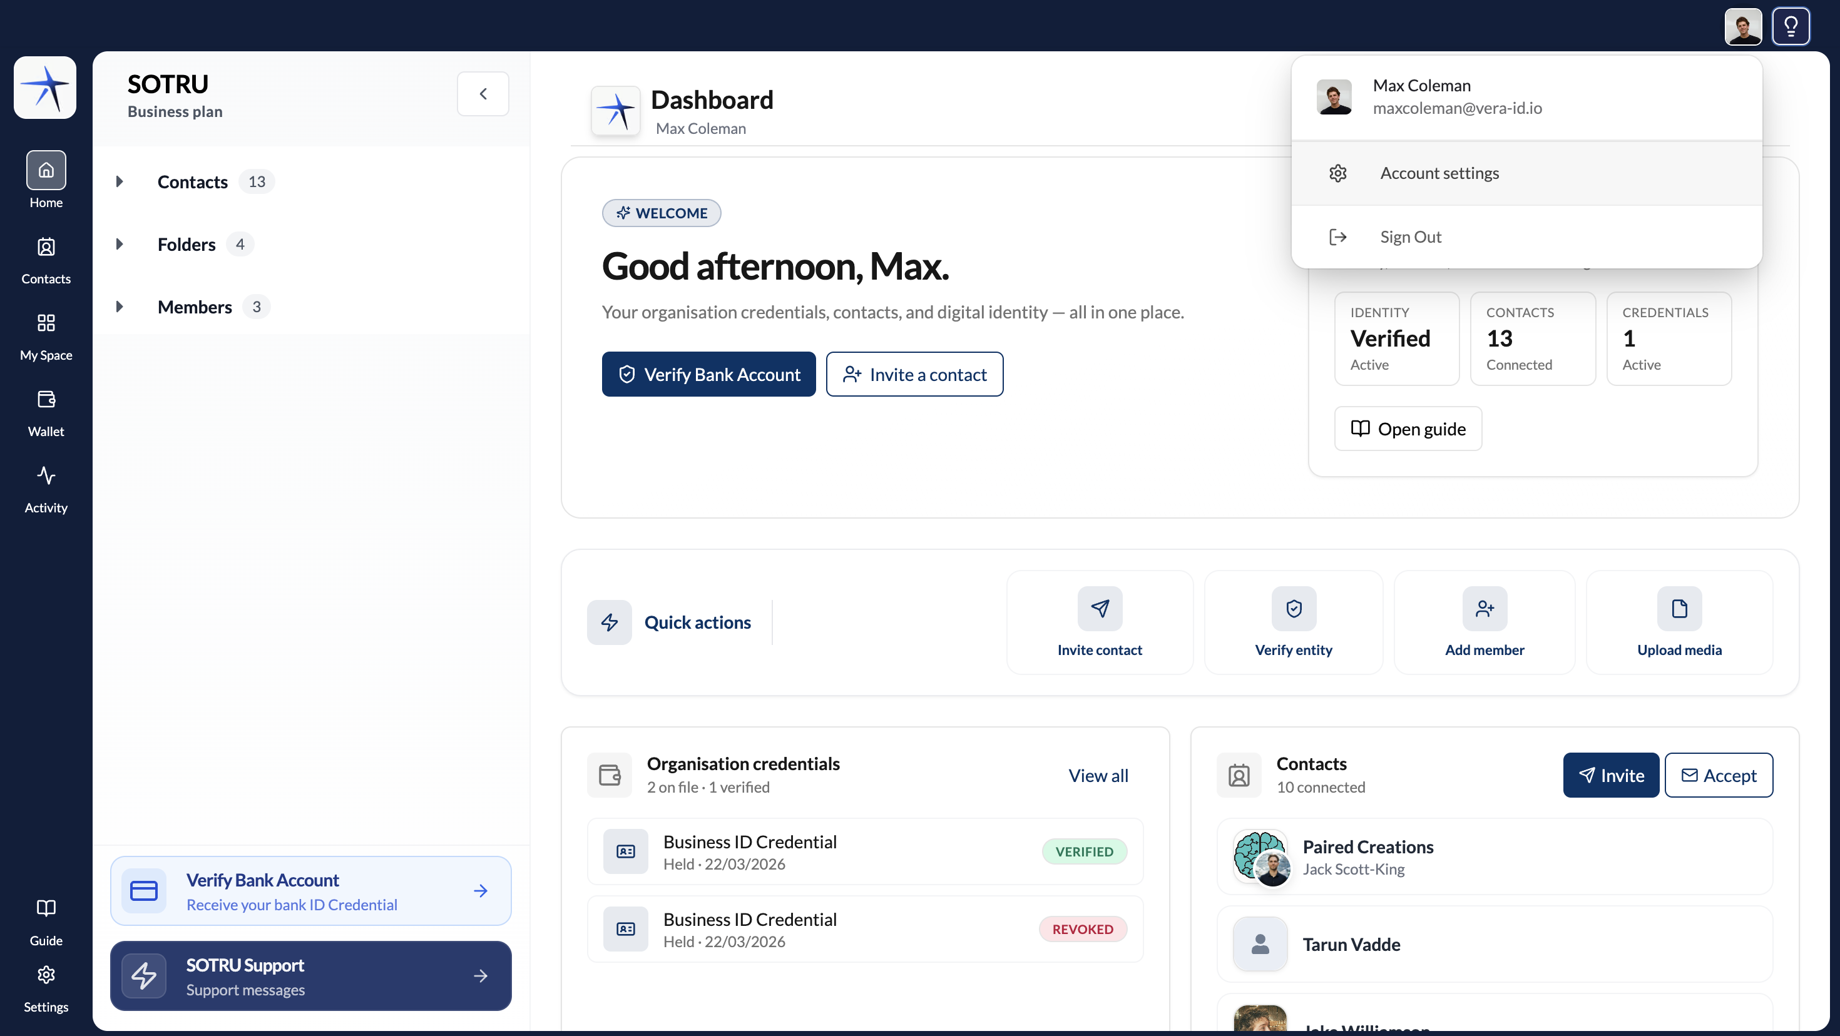Image resolution: width=1840 pixels, height=1036 pixels.
Task: Open the Paired Creations contact row
Action: click(1495, 857)
